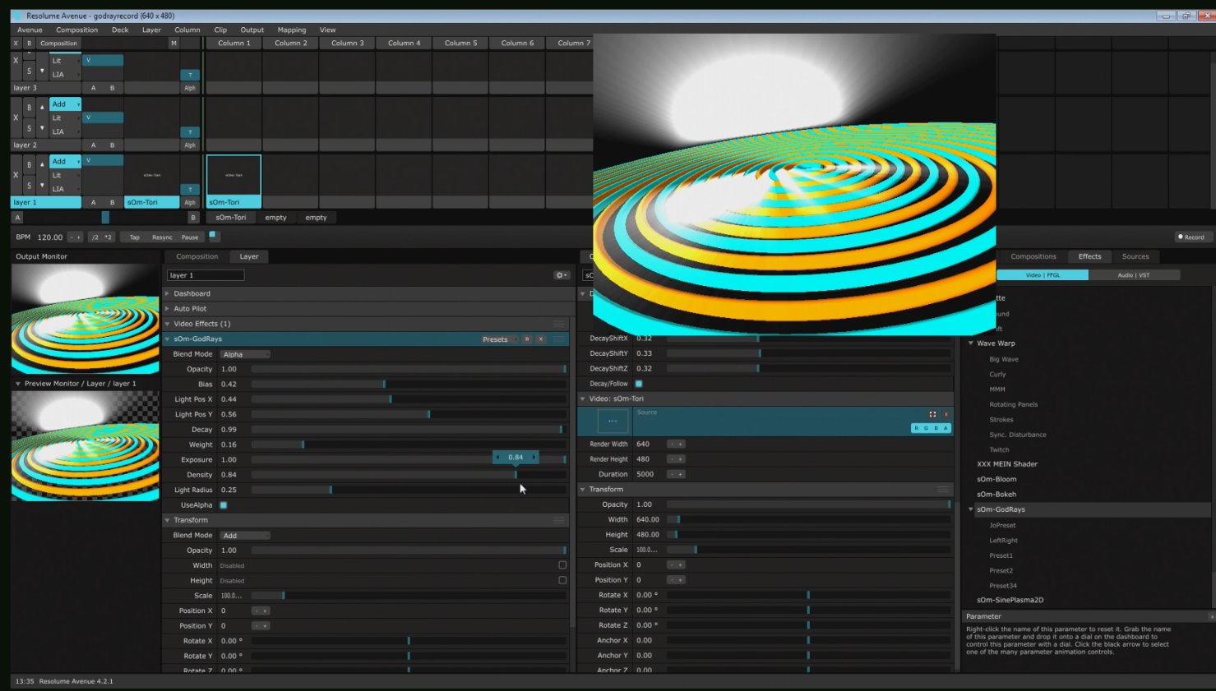Remove the sOm-GodRays effect with its X button
Viewport: 1216px width, 691px height.
(x=541, y=339)
